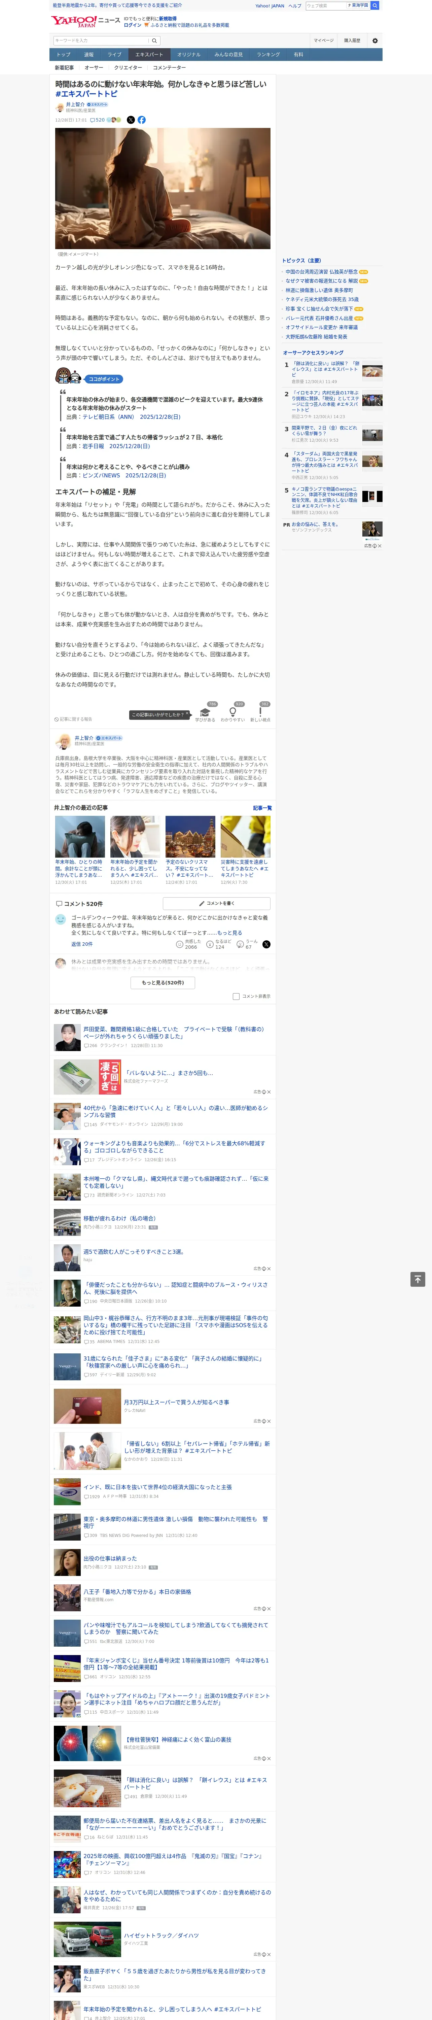The width and height of the screenshot is (432, 2020).
Task: Click the keyword search magnifier icon
Action: [x=154, y=41]
